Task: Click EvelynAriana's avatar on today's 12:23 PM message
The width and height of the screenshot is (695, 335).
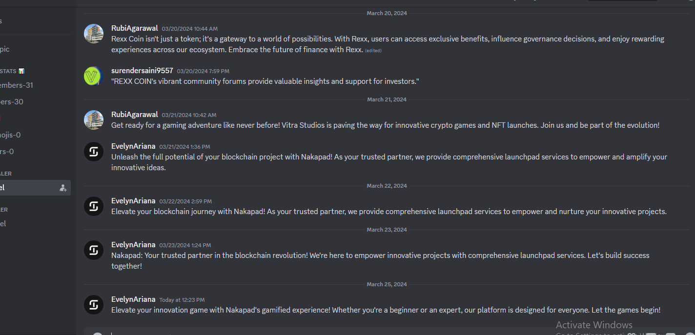Action: (93, 304)
